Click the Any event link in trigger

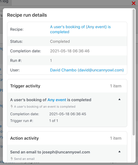57,100
